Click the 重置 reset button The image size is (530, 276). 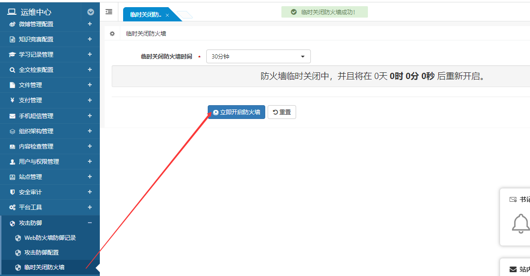click(282, 112)
